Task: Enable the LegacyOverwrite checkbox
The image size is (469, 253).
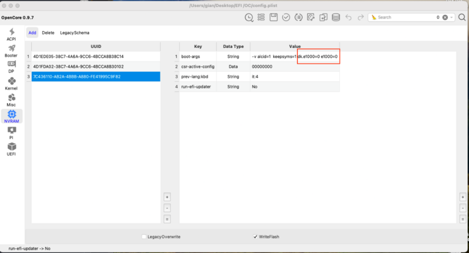Action: (x=144, y=237)
